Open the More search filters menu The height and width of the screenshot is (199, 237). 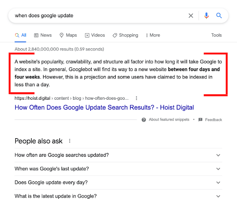point(153,35)
